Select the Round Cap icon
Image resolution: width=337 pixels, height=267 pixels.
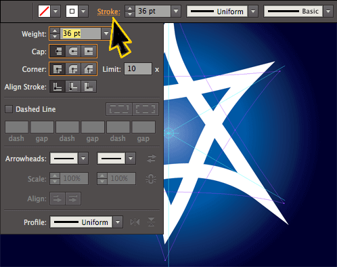click(x=73, y=52)
